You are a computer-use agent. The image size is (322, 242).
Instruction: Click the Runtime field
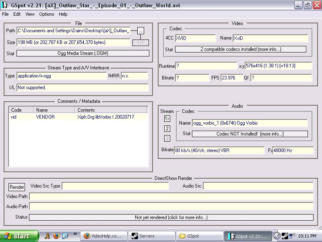(x=206, y=66)
